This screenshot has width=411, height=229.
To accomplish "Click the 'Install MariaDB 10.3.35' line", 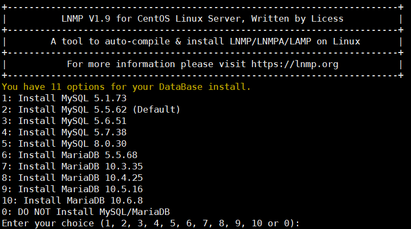I will pos(72,167).
